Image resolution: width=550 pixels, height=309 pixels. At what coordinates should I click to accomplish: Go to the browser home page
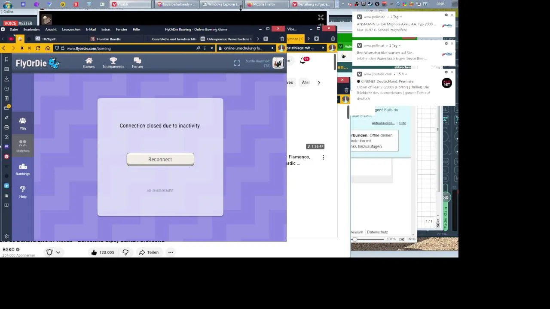pos(48,48)
